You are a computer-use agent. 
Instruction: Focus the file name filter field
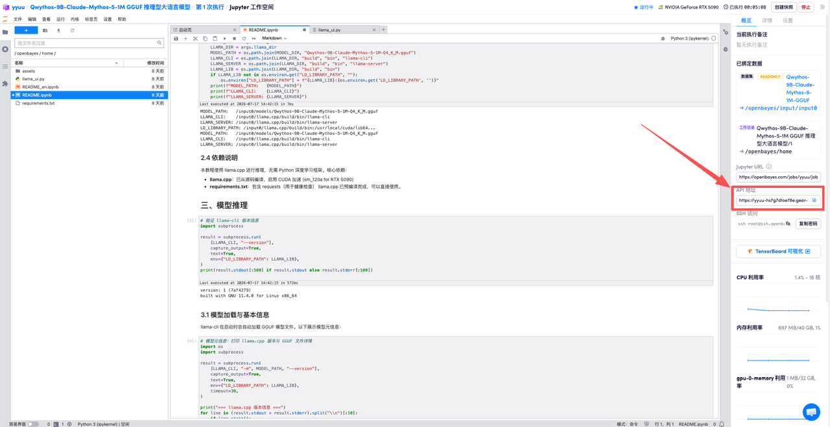coord(89,43)
